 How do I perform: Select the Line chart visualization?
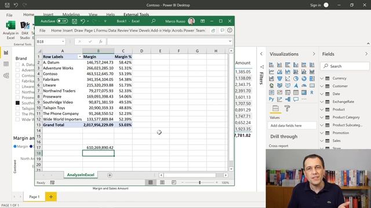coord(271,72)
